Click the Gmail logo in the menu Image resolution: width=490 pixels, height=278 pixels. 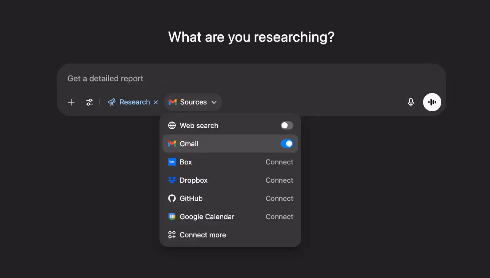coord(172,144)
